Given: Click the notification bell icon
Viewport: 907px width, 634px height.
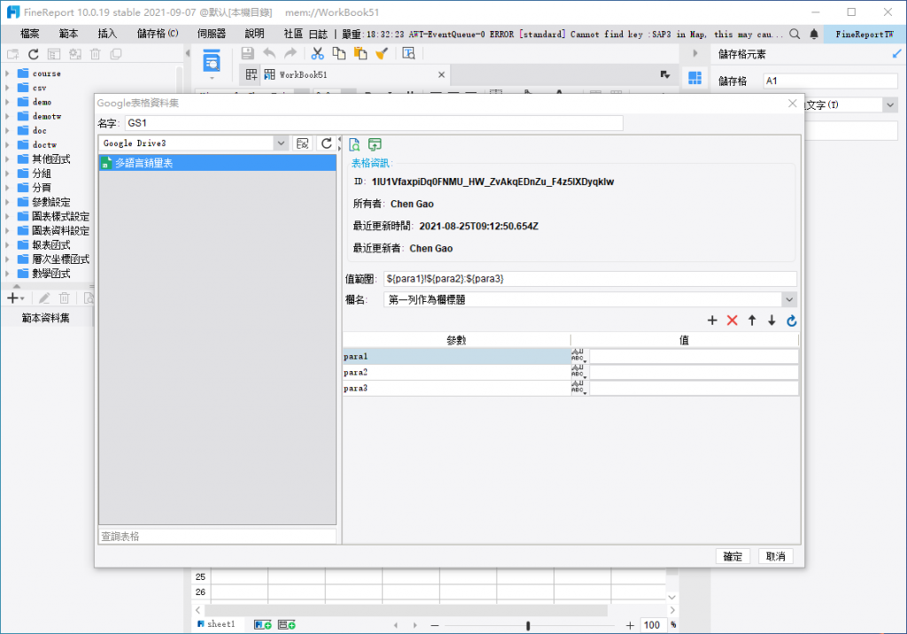Looking at the screenshot, I should (814, 35).
